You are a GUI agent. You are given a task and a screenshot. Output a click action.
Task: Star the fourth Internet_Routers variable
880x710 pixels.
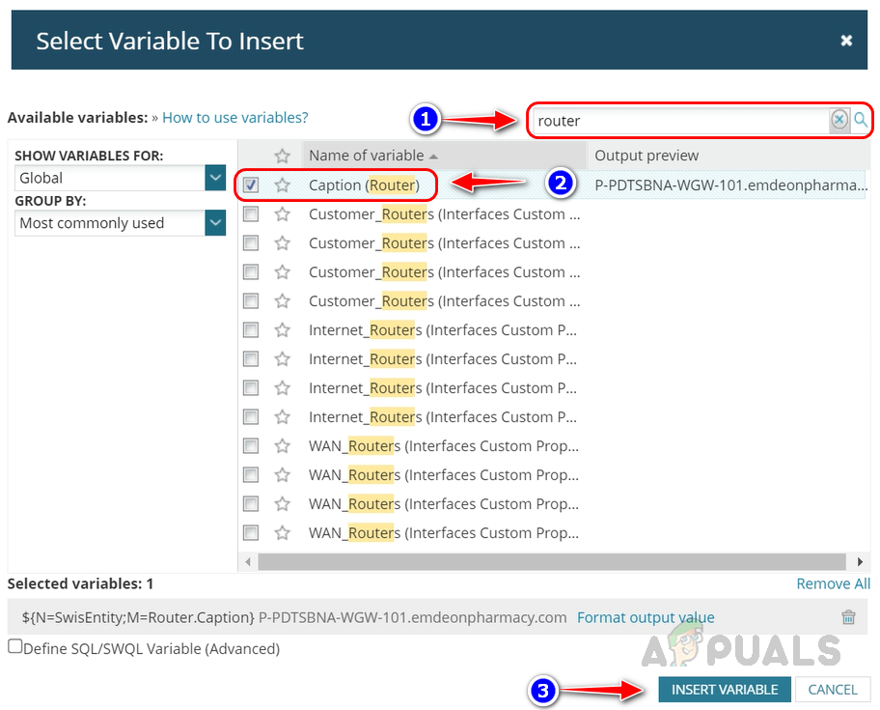pos(283,416)
